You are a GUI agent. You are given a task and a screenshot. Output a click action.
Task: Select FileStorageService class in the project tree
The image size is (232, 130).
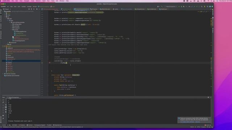click(20, 31)
